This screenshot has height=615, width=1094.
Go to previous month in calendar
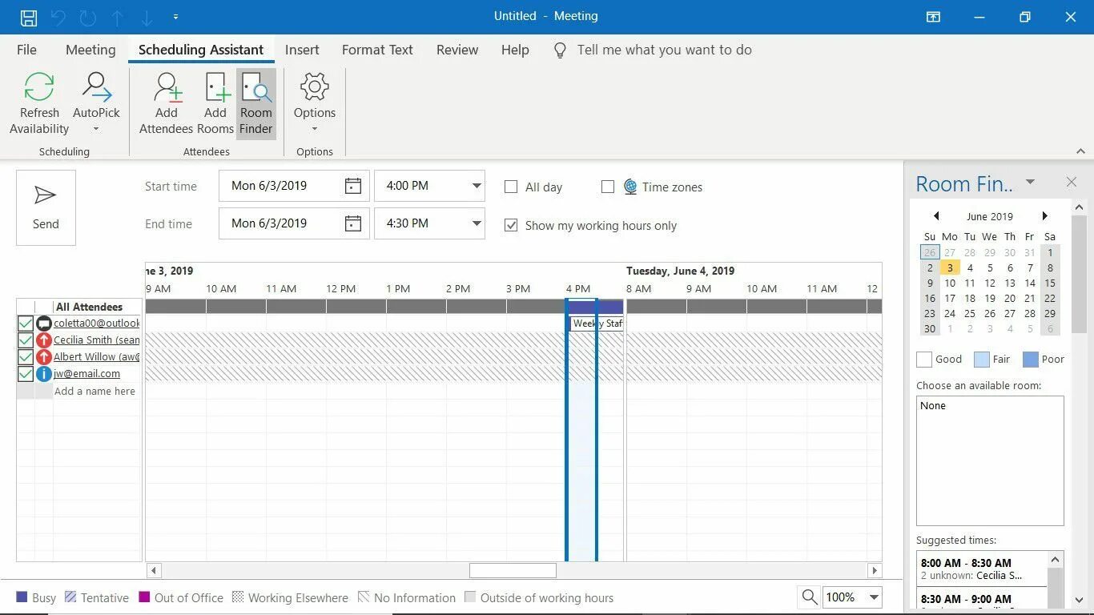pyautogui.click(x=936, y=216)
